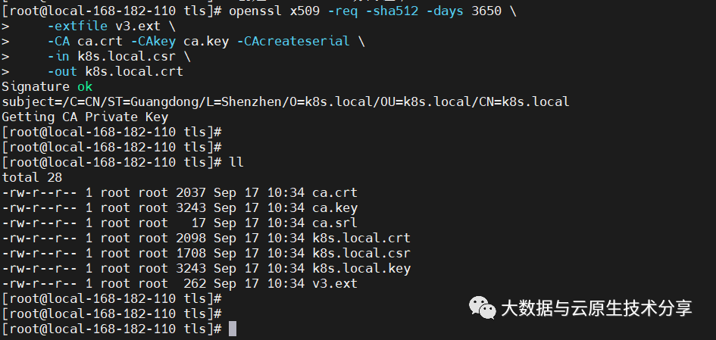Select ca.crt in the file listing

[x=334, y=192]
